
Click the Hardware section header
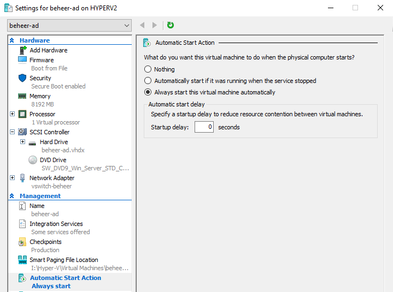coord(35,40)
